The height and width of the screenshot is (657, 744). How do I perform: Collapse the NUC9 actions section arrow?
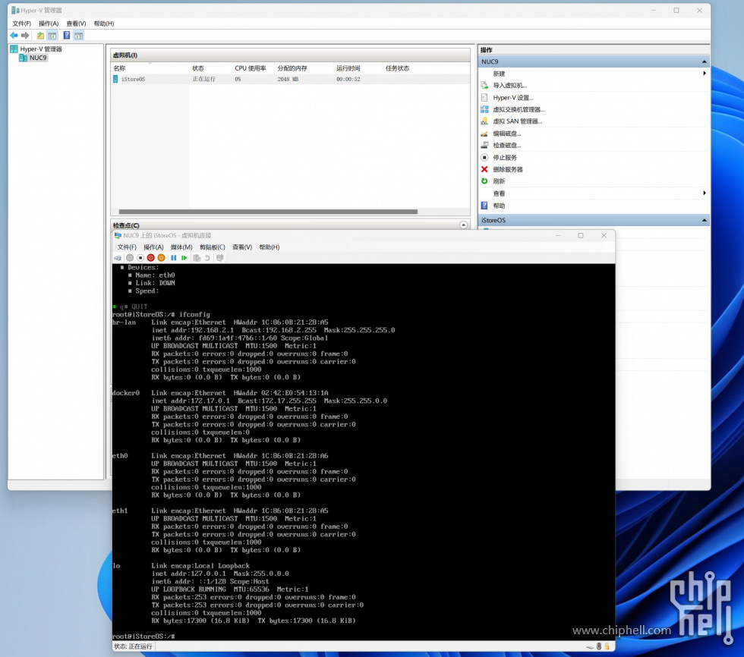pos(705,62)
